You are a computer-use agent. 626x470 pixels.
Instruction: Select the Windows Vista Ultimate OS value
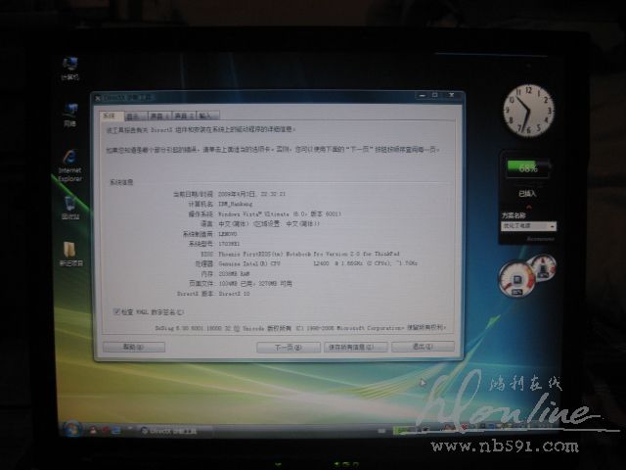(x=280, y=213)
